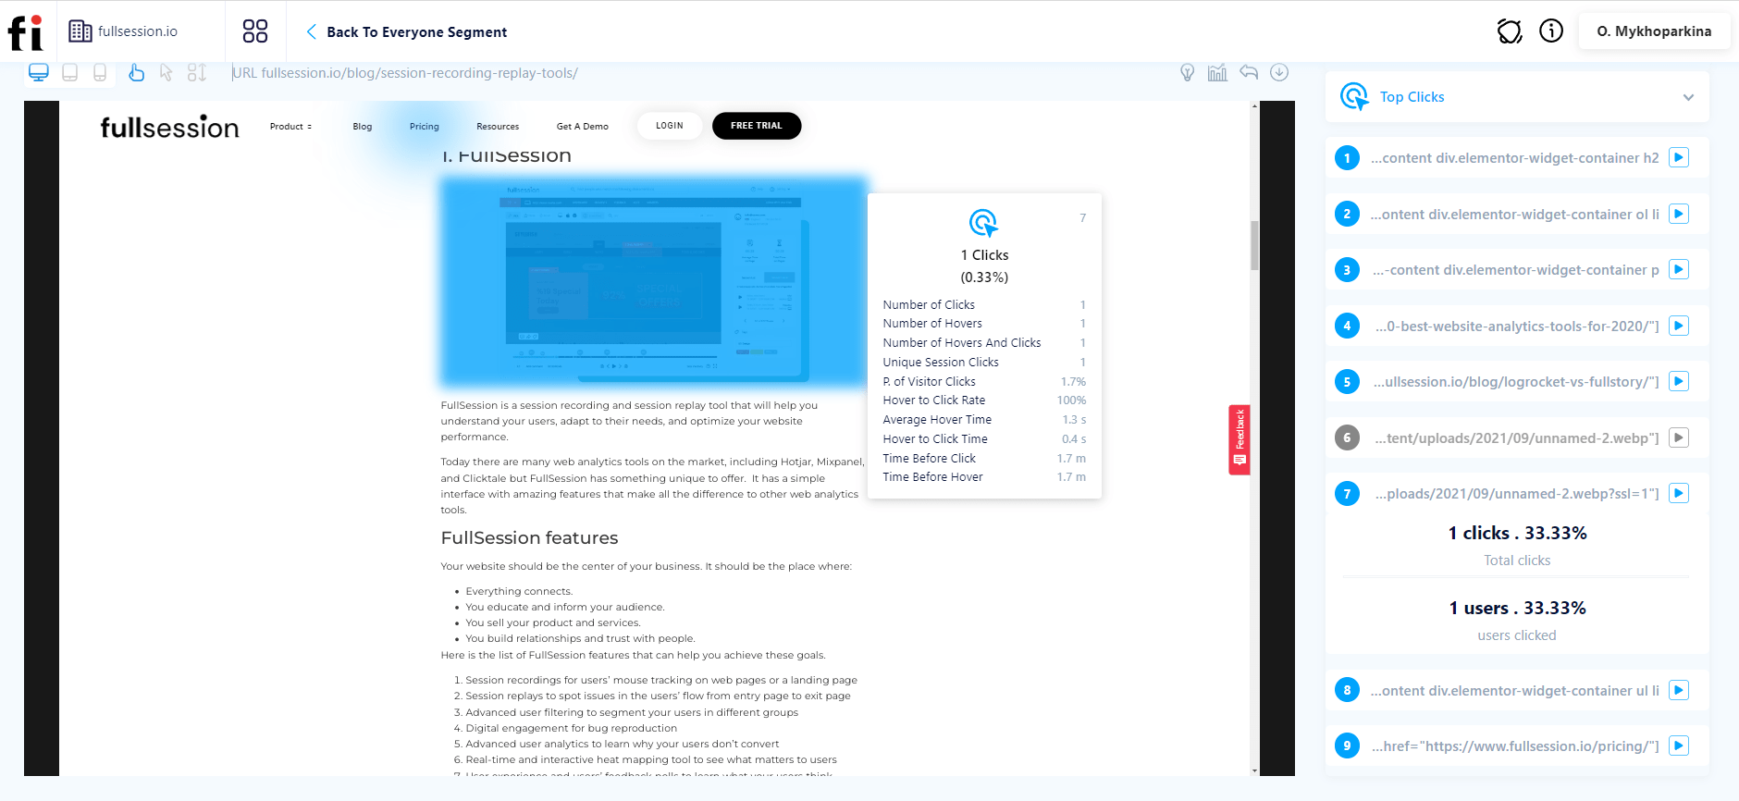Select the '...href="https://www.fullsession.io/pricing/"]' text
This screenshot has width=1739, height=801.
coord(1515,746)
